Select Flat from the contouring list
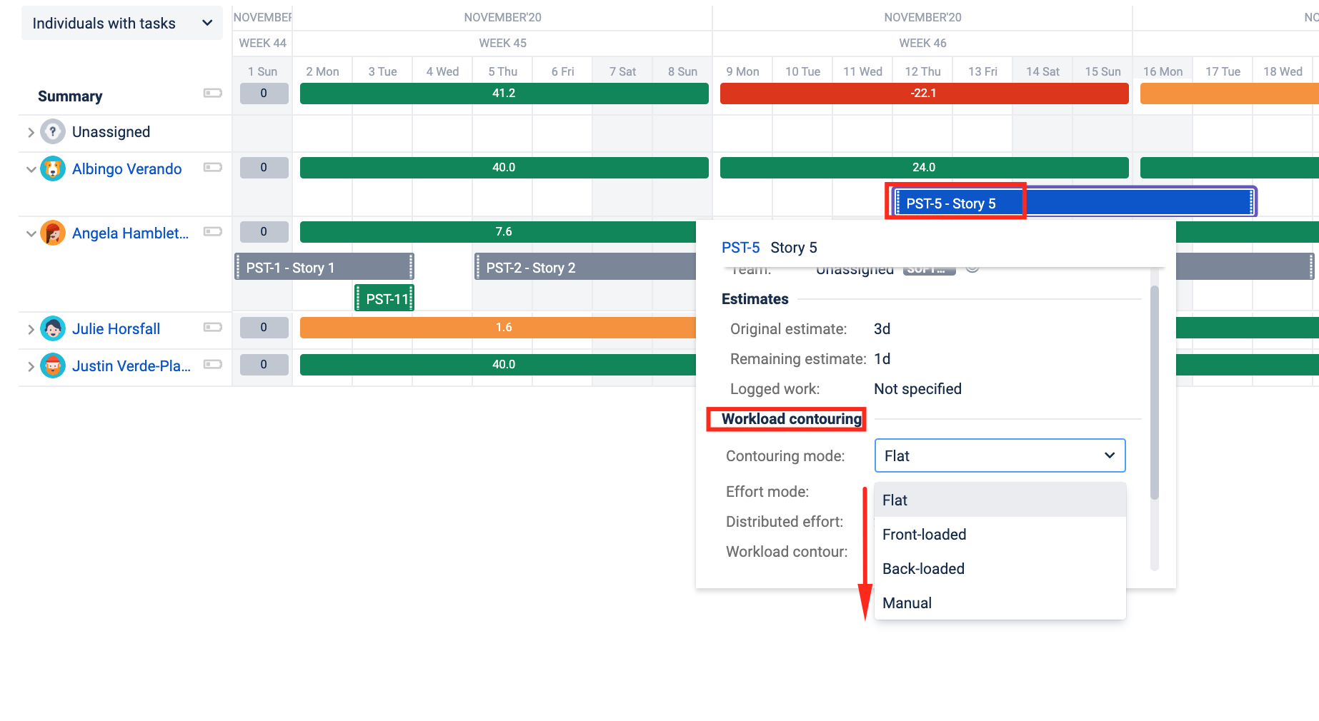Screen dimensions: 1319x721 point(1000,500)
